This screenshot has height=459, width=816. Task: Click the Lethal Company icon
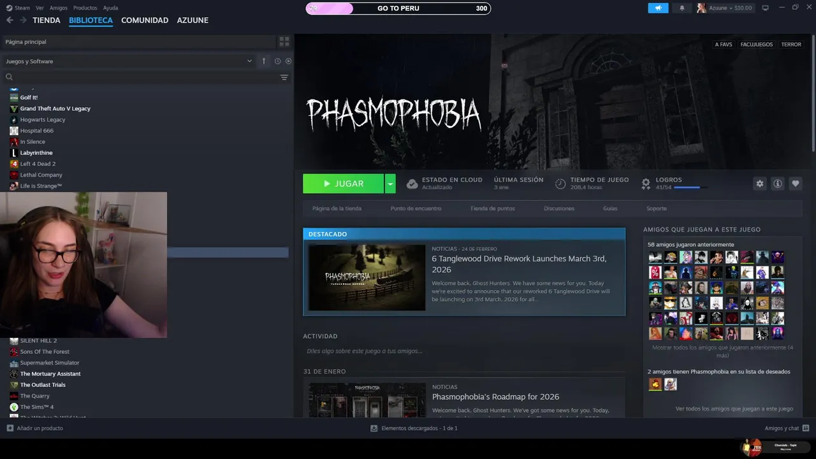[x=14, y=175]
